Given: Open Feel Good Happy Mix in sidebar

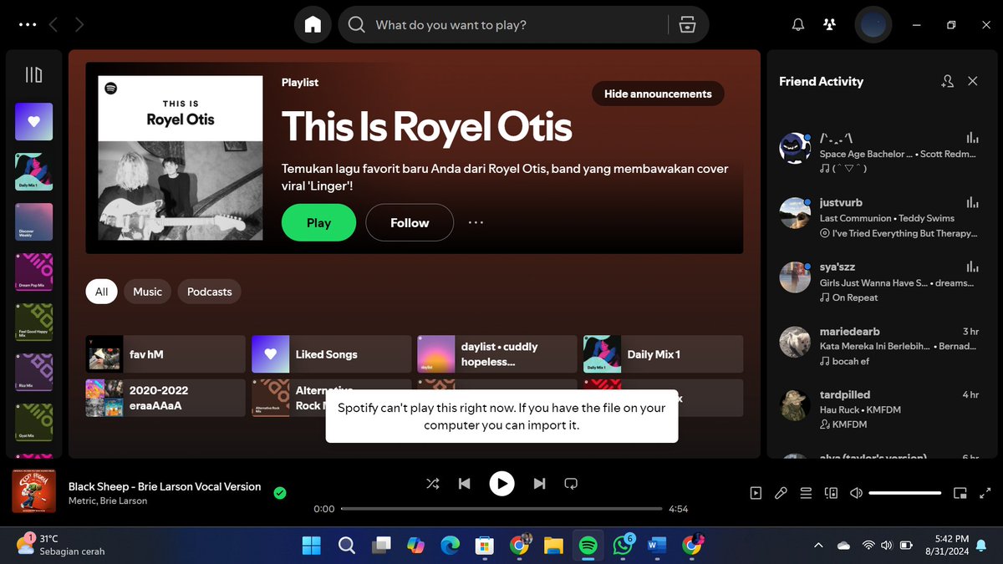Looking at the screenshot, I should pos(33,322).
